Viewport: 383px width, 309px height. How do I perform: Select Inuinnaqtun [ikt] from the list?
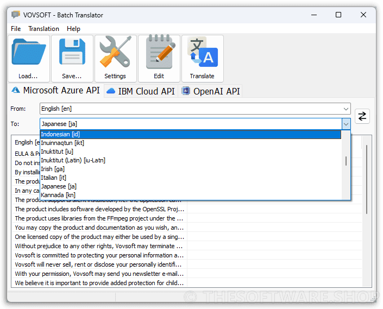(191, 143)
